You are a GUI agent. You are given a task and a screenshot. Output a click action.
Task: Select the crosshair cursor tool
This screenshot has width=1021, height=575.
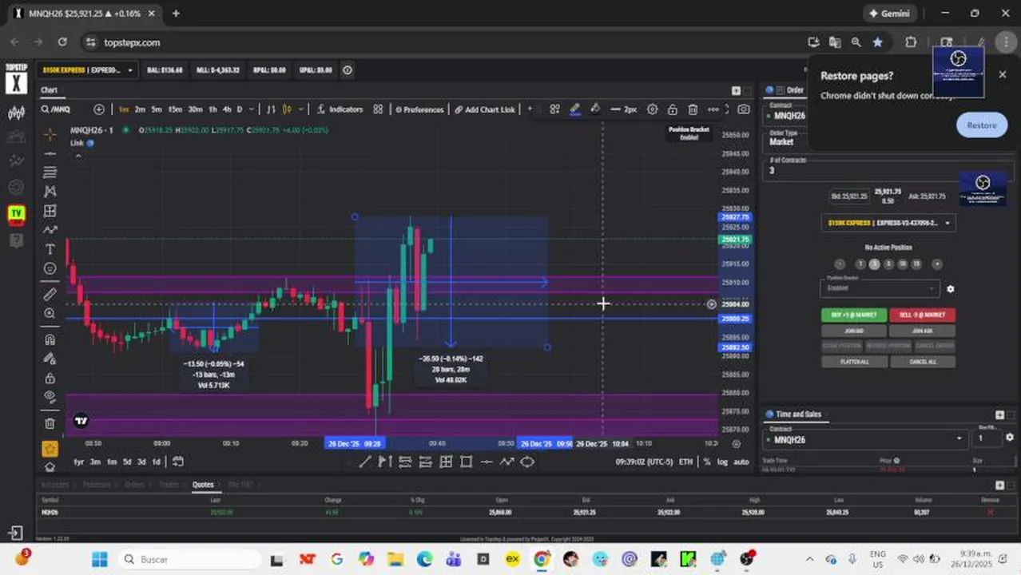[50, 134]
